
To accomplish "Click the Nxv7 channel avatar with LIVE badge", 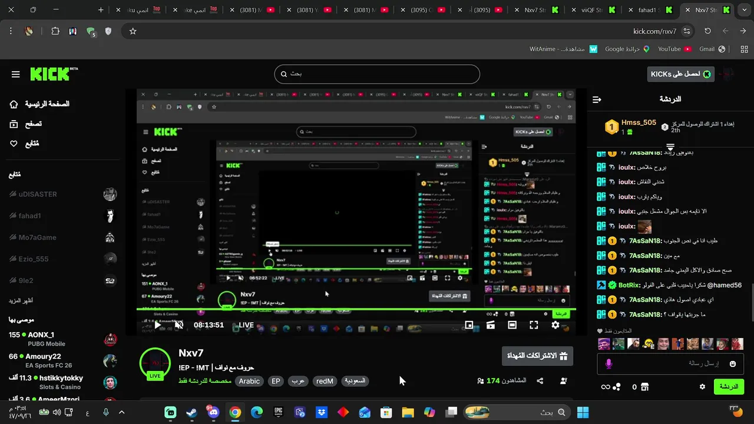I will pos(155,363).
